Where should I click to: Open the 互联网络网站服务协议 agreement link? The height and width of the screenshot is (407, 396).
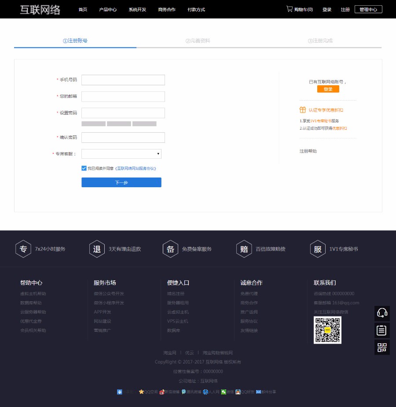click(135, 168)
